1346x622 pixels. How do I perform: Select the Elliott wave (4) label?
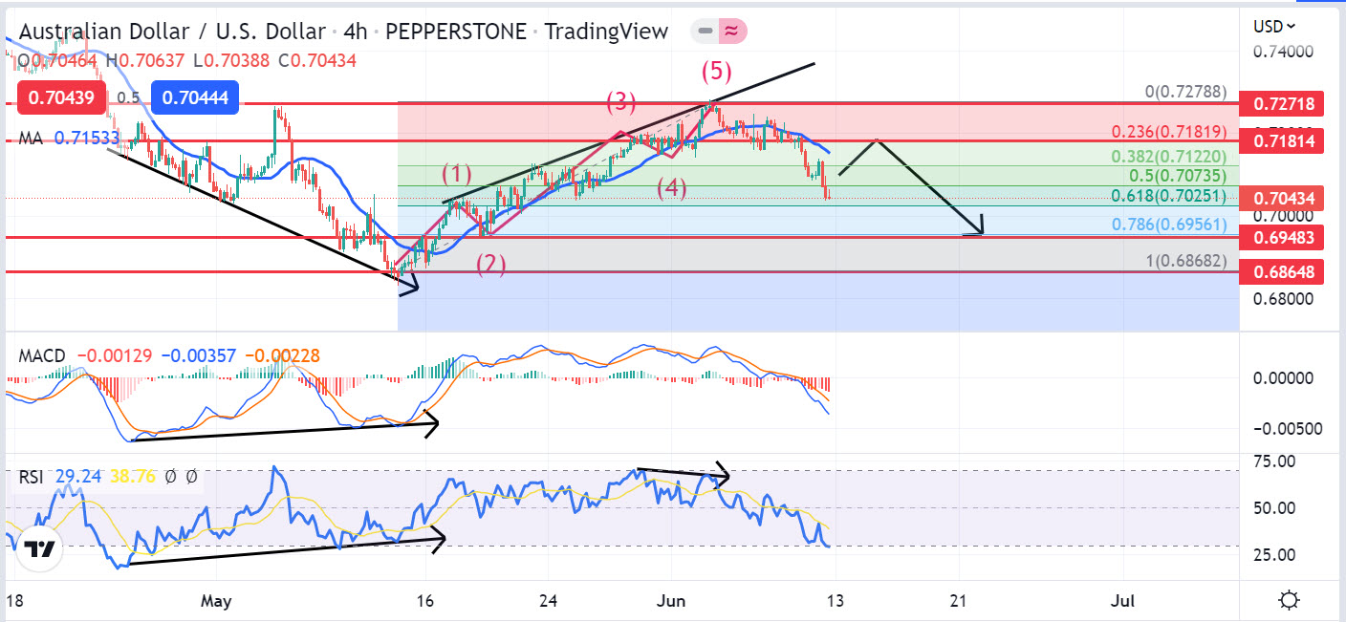tap(672, 189)
